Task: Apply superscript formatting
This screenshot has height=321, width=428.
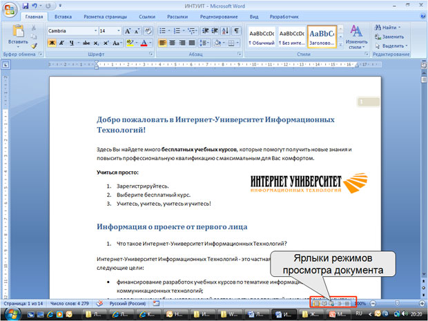Action: click(106, 43)
